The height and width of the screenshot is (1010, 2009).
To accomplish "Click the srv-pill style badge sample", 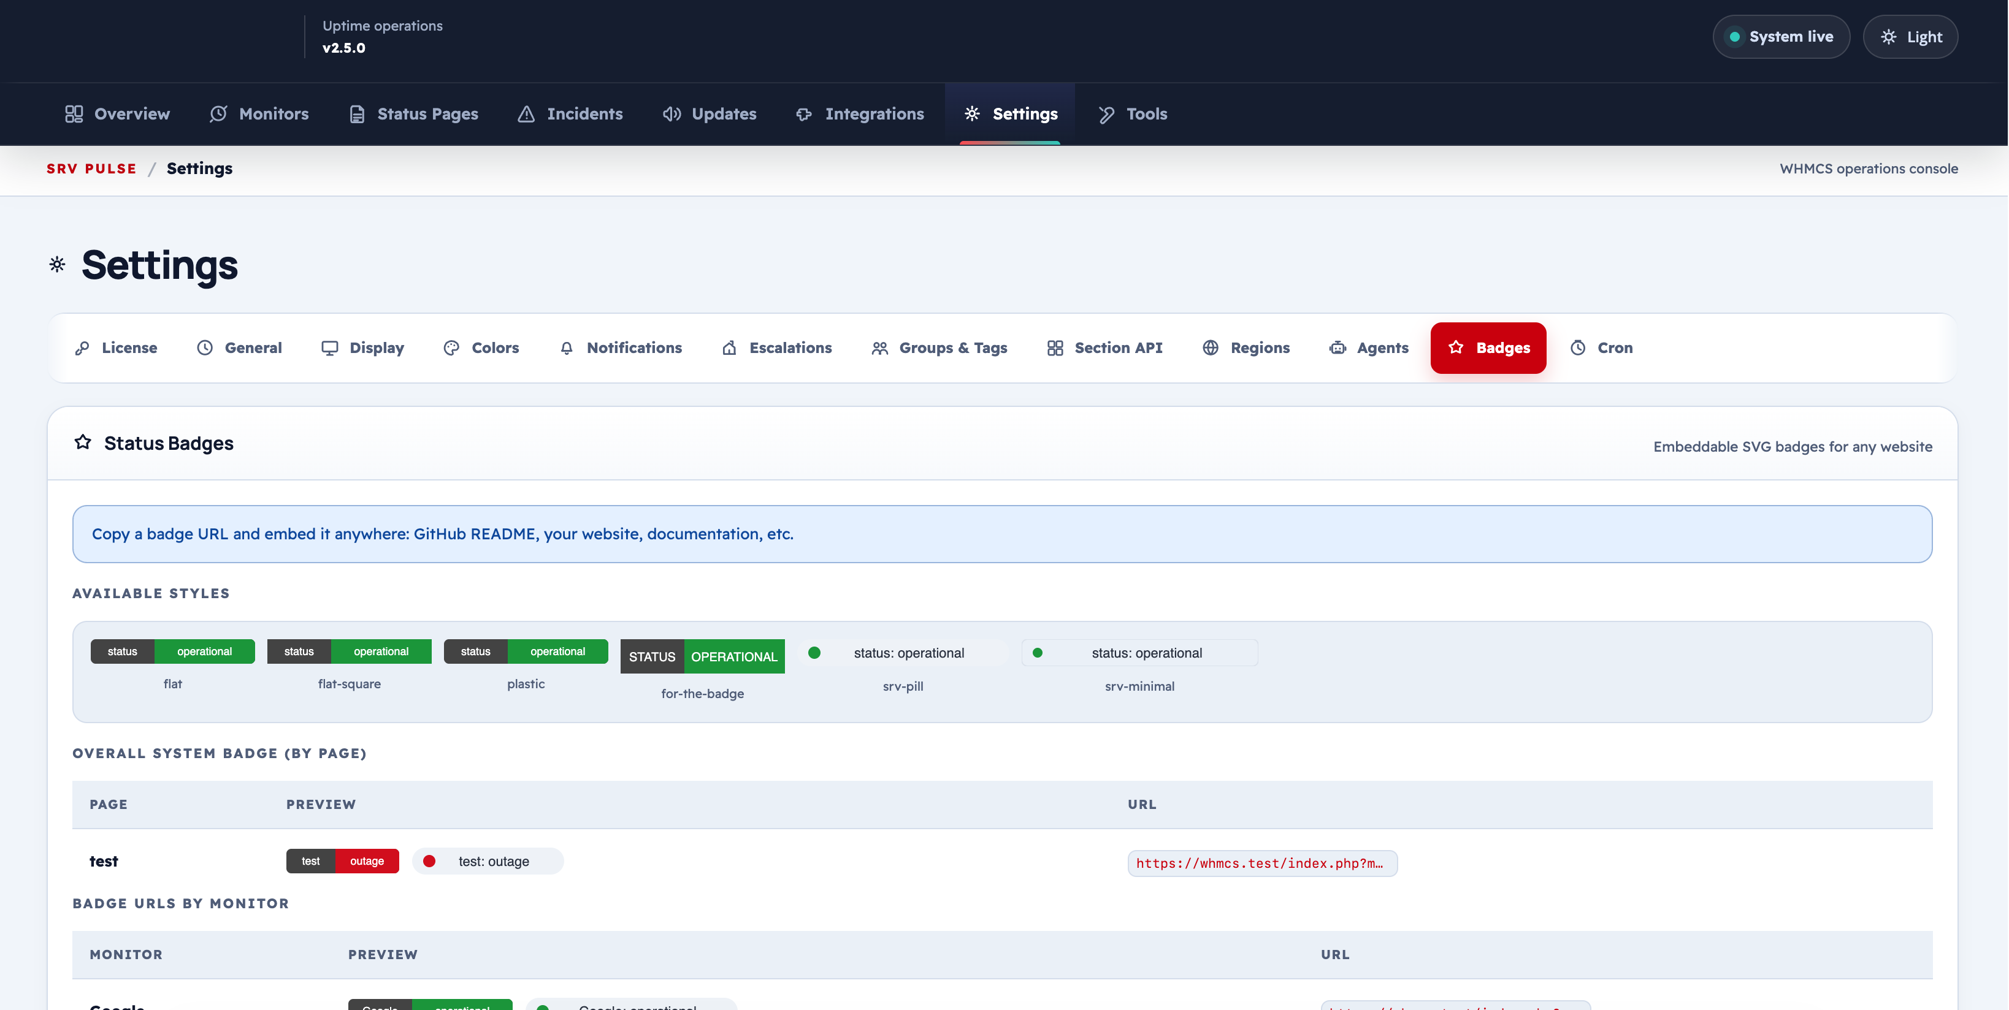I will coord(903,653).
